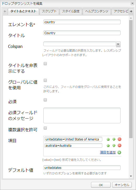
Task: Open the Colspan dropdown arrow
Action: click(118, 44)
